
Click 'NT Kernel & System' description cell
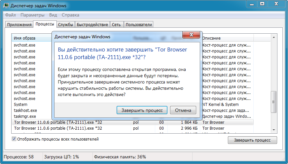pyautogui.click(x=220, y=104)
